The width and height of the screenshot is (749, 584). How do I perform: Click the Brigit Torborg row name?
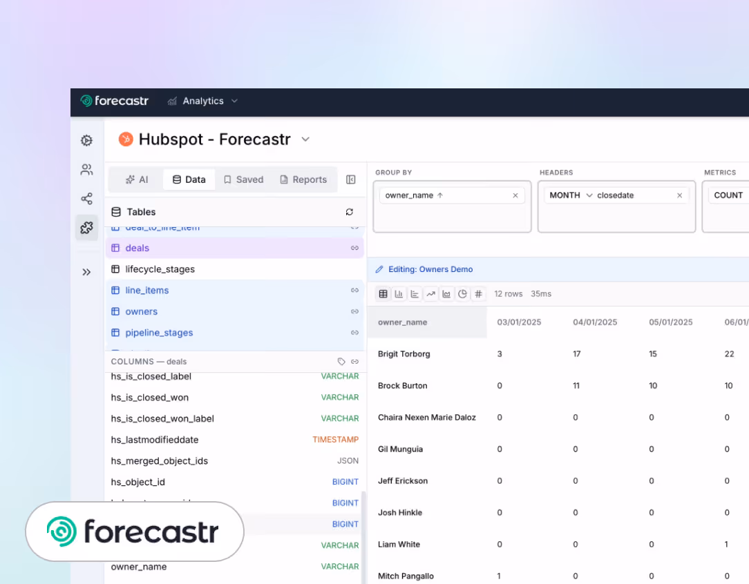[x=404, y=354]
